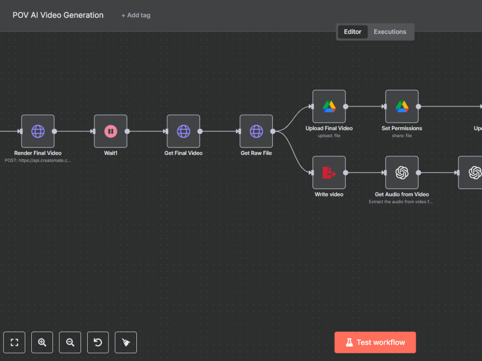Screen dimensions: 482x361
Task: Click the 'Write video' node label
Action: click(329, 194)
